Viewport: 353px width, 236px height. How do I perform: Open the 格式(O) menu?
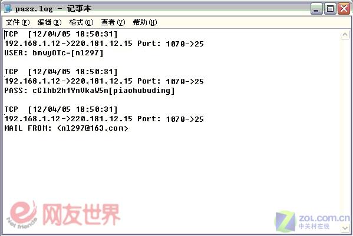click(81, 22)
